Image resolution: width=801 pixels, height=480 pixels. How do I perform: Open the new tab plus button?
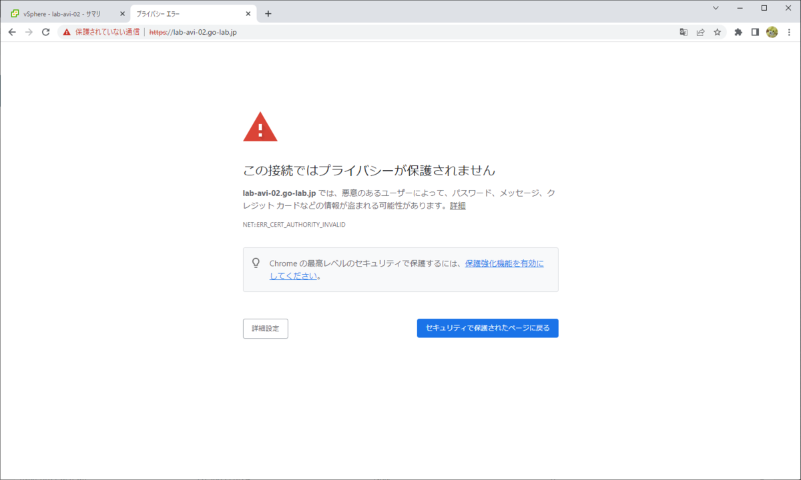coord(268,13)
